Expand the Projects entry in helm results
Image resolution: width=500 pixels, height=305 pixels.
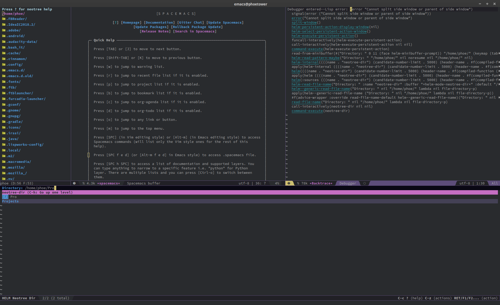pos(10,201)
